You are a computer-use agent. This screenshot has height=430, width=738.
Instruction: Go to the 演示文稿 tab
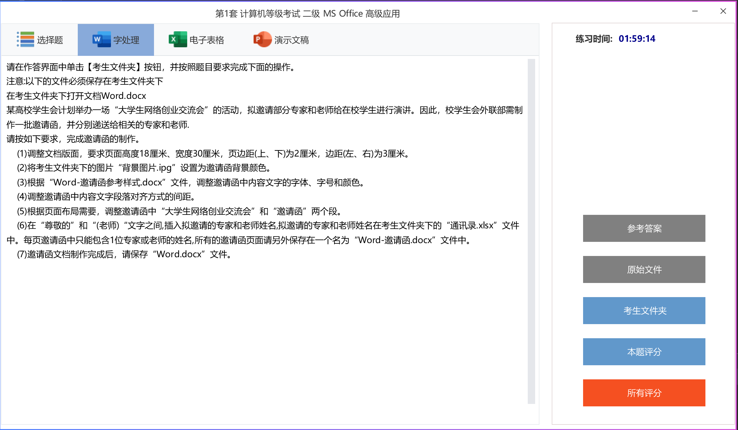[291, 40]
